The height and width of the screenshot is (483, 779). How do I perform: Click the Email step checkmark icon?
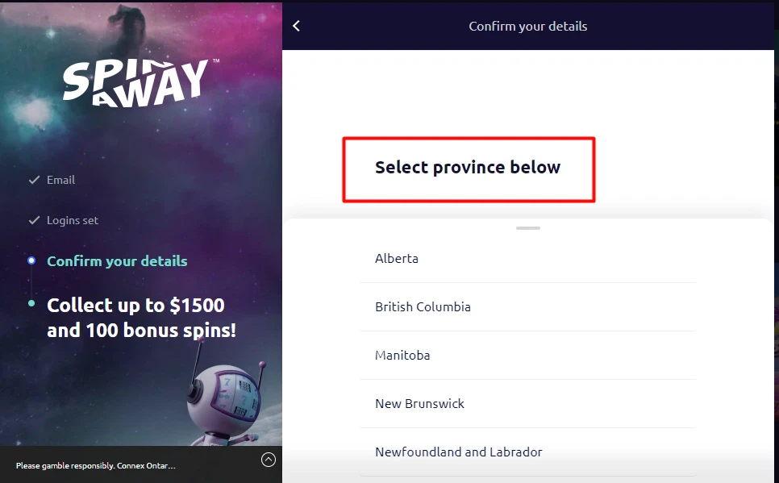(34, 180)
